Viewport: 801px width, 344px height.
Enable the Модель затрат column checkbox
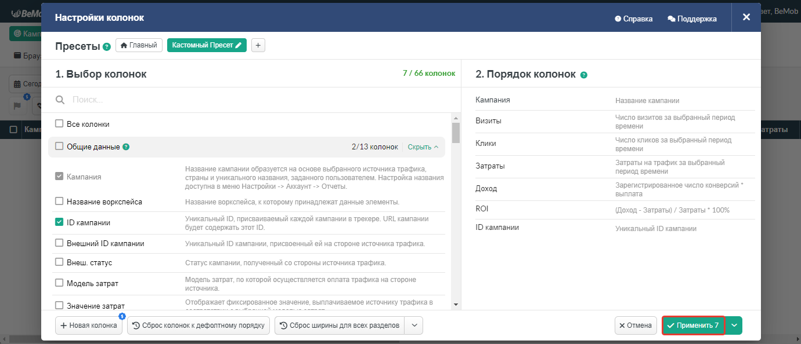59,283
